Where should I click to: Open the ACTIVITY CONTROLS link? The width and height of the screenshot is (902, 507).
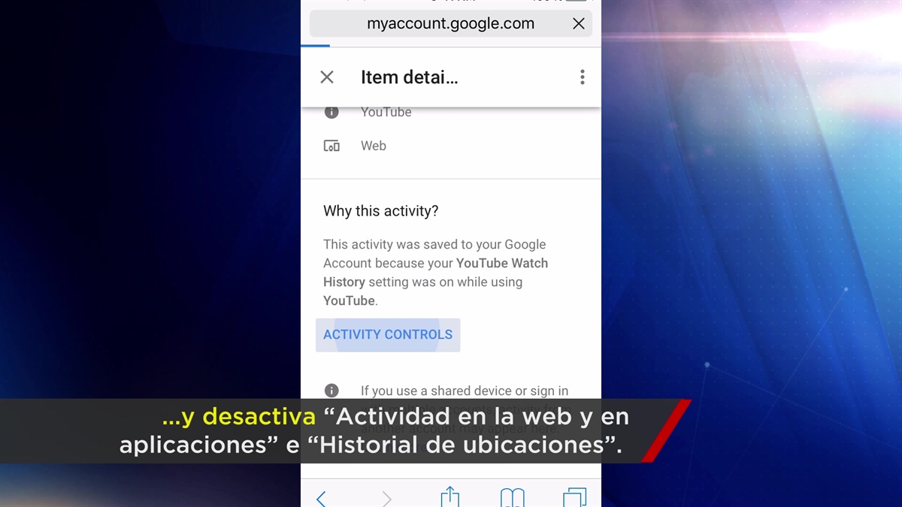coord(388,335)
